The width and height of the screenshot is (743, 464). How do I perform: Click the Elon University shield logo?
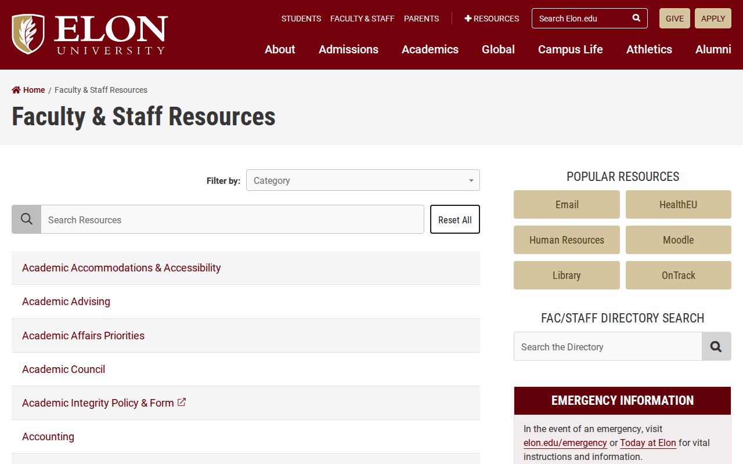point(28,34)
